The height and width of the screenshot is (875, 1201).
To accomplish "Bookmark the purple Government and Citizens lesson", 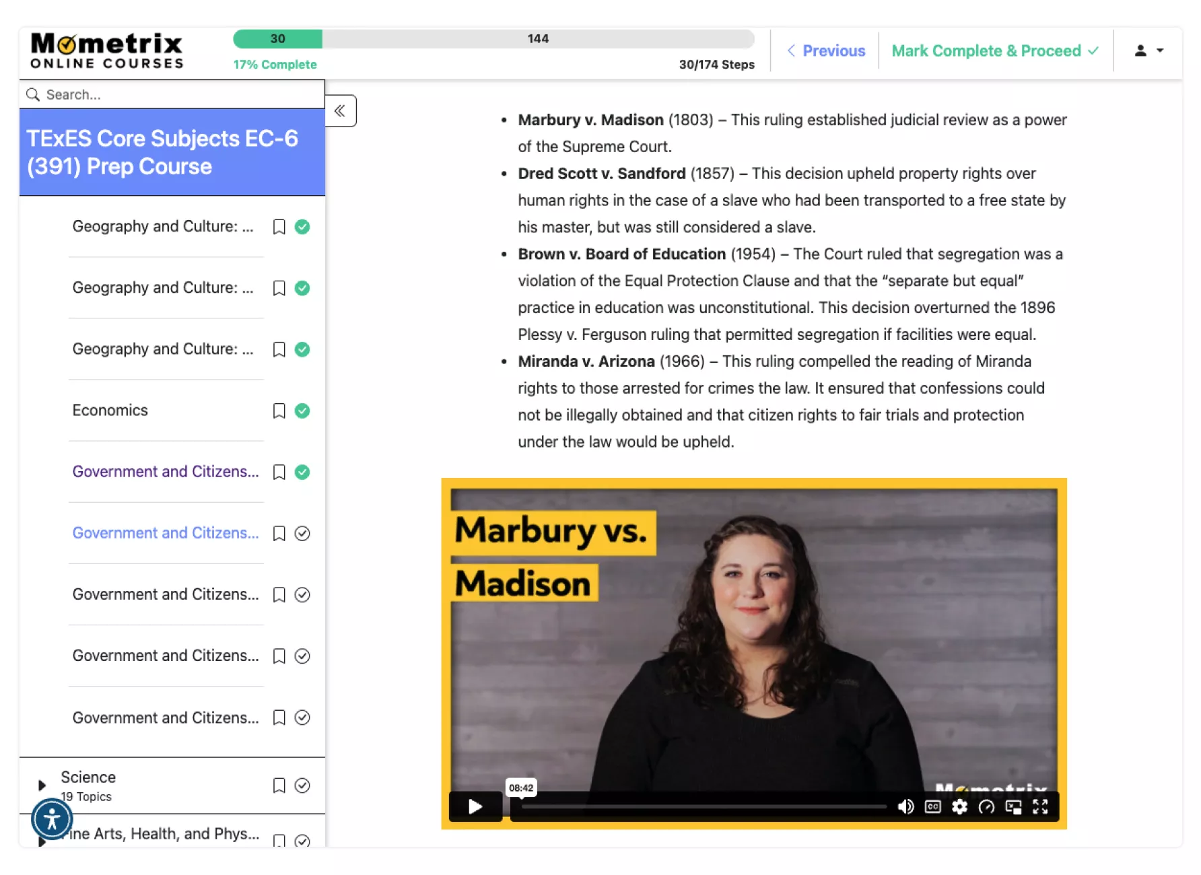I will 279,472.
